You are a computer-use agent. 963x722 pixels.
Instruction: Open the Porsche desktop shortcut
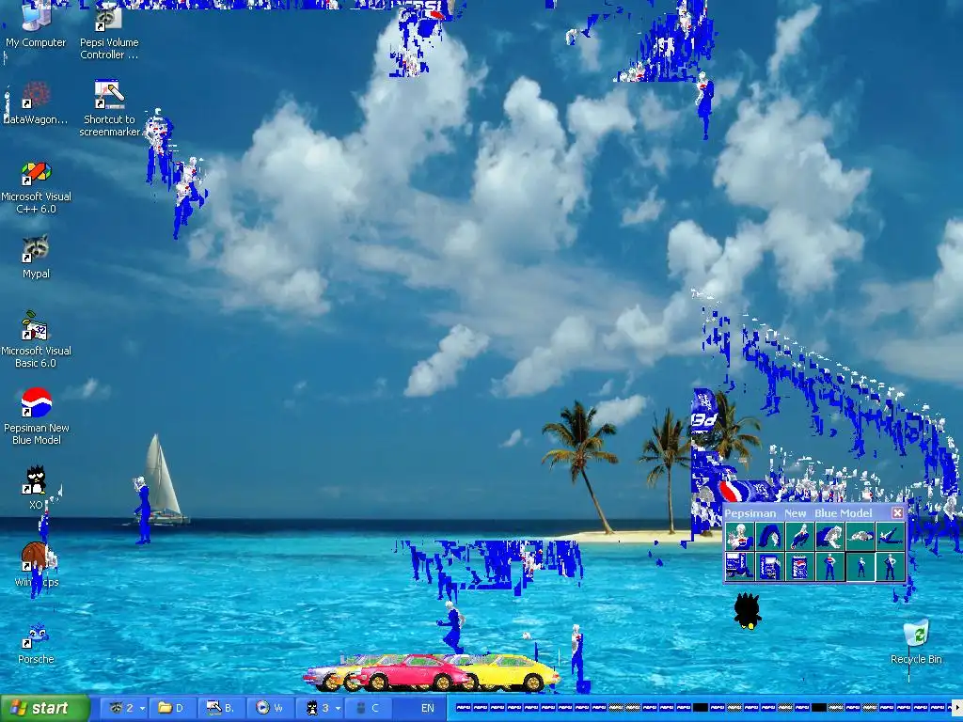[36, 643]
